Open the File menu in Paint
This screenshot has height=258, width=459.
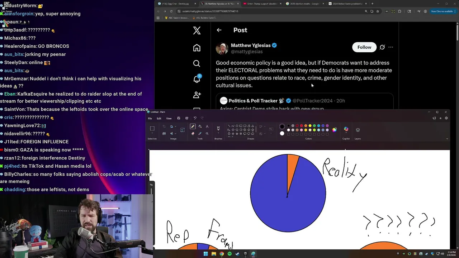coord(150,118)
